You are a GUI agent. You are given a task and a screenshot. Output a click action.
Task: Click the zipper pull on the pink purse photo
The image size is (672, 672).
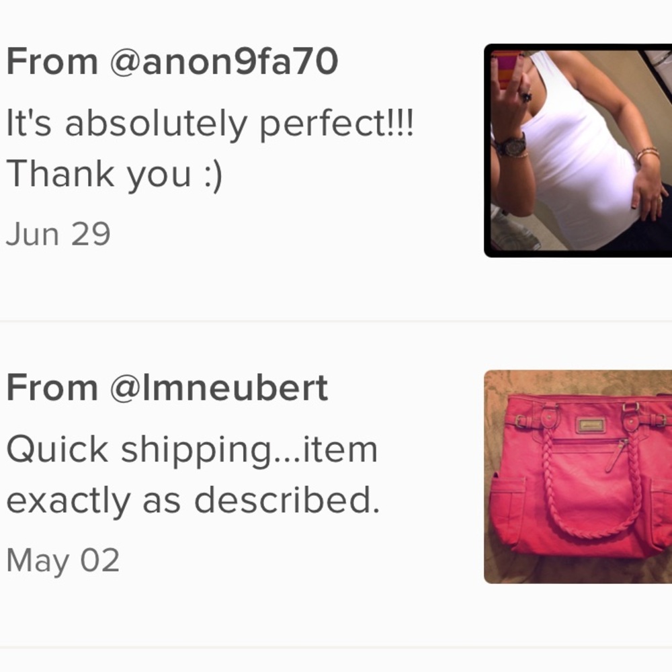(616, 455)
